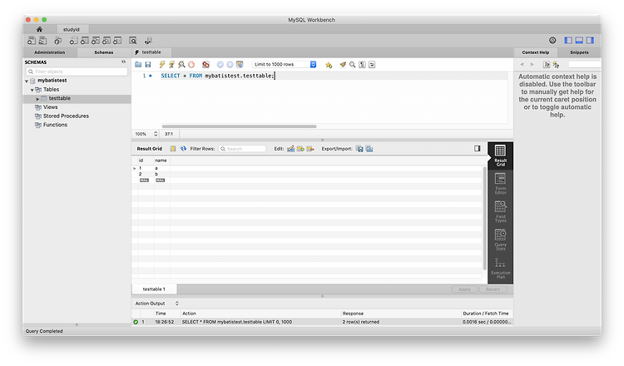This screenshot has height=366, width=624.
Task: Select Views in the schema tree
Action: pos(51,107)
